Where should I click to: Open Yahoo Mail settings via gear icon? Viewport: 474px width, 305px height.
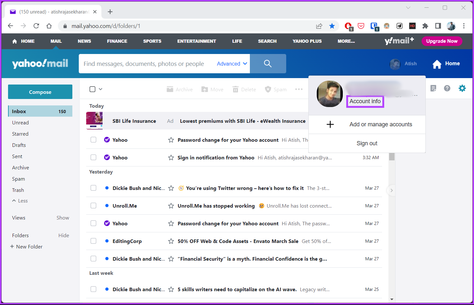pos(462,88)
